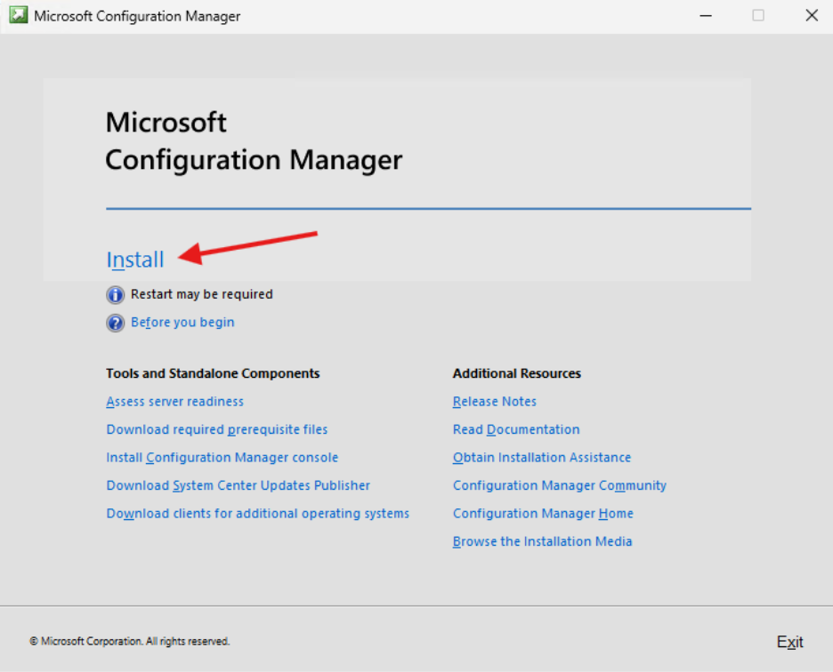The height and width of the screenshot is (672, 833).
Task: Click Exit to close the setup
Action: pyautogui.click(x=789, y=641)
